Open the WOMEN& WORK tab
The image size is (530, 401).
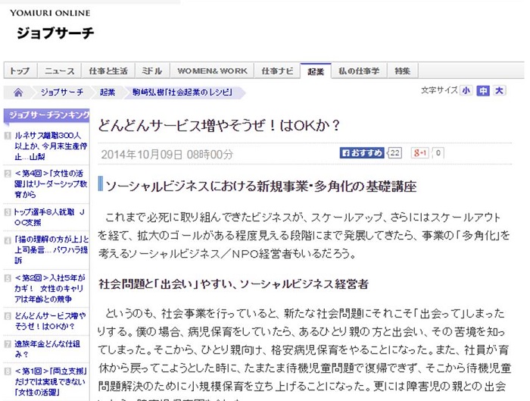212,71
